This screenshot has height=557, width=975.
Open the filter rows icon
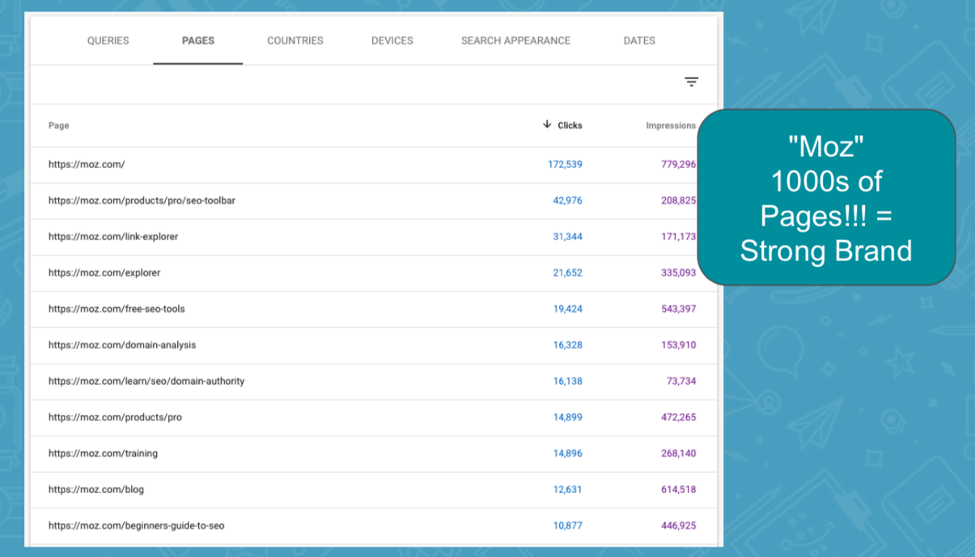coord(691,82)
